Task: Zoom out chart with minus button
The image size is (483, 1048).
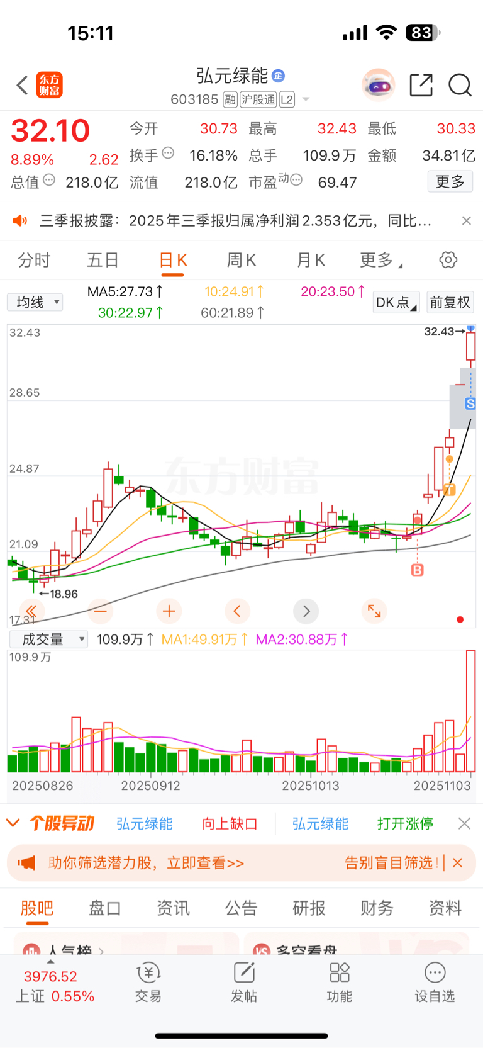Action: (x=100, y=611)
